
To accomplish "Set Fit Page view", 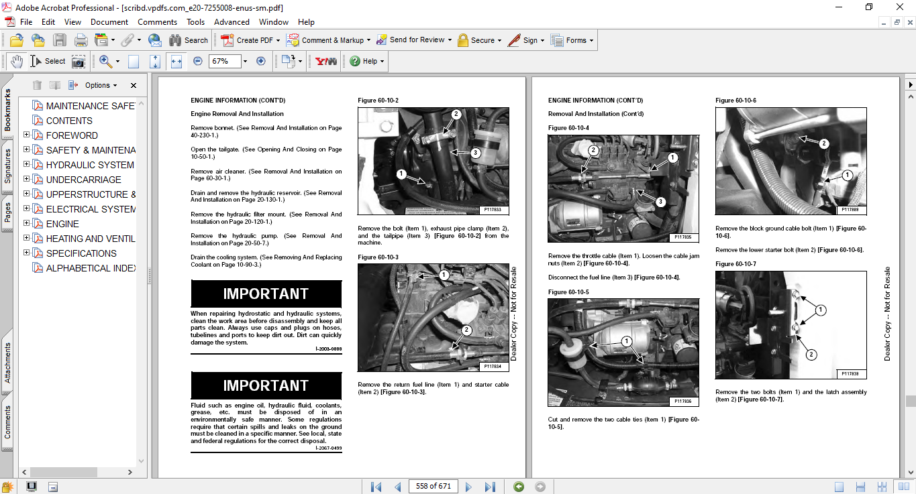I will [x=155, y=61].
